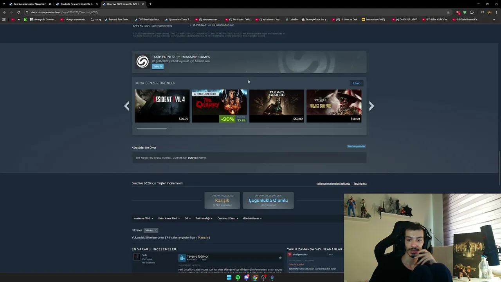This screenshot has width=501, height=282.
Task: Open the co op bookmarks folder
Action: click(x=96, y=20)
